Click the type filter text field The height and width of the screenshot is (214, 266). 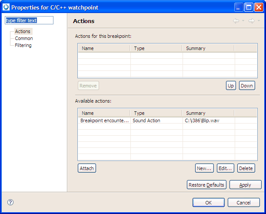(29, 20)
